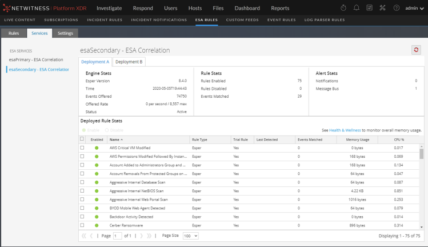Click the page number input field
428x247 pixels.
click(118, 236)
